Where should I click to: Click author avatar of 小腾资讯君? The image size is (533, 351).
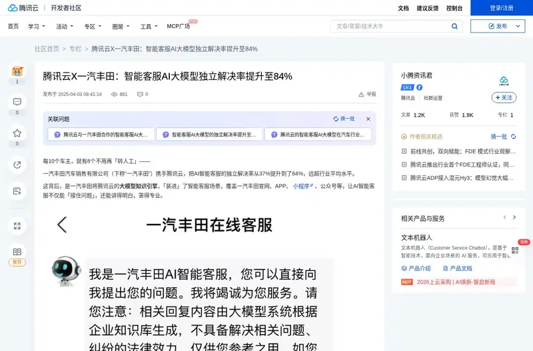(504, 81)
